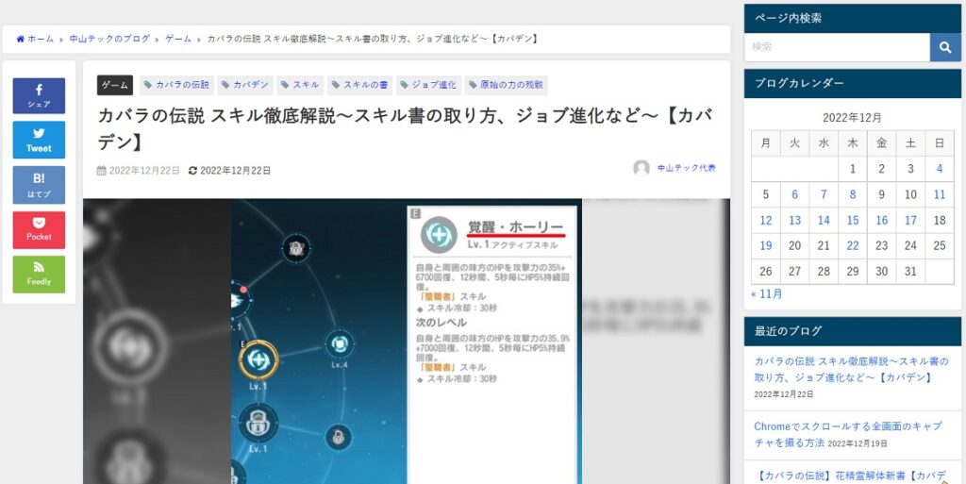Viewport: 966px width, 484px height.
Task: Click the 中山テック代表 author avatar
Action: (641, 168)
